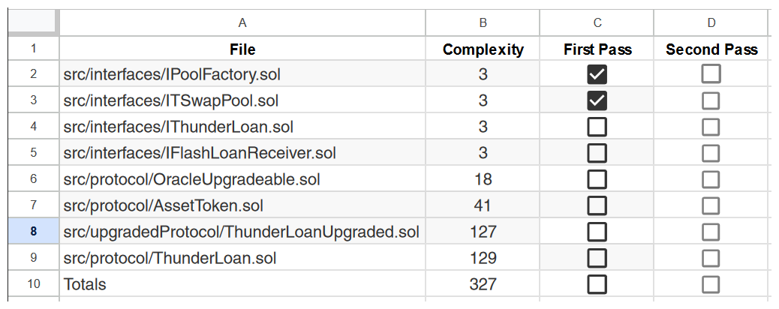Click the AssetToken.sol complexity value 41
This screenshot has height=309, width=779.
coord(483,205)
